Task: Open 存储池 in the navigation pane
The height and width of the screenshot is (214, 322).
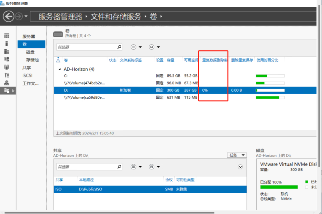Action: click(32, 60)
